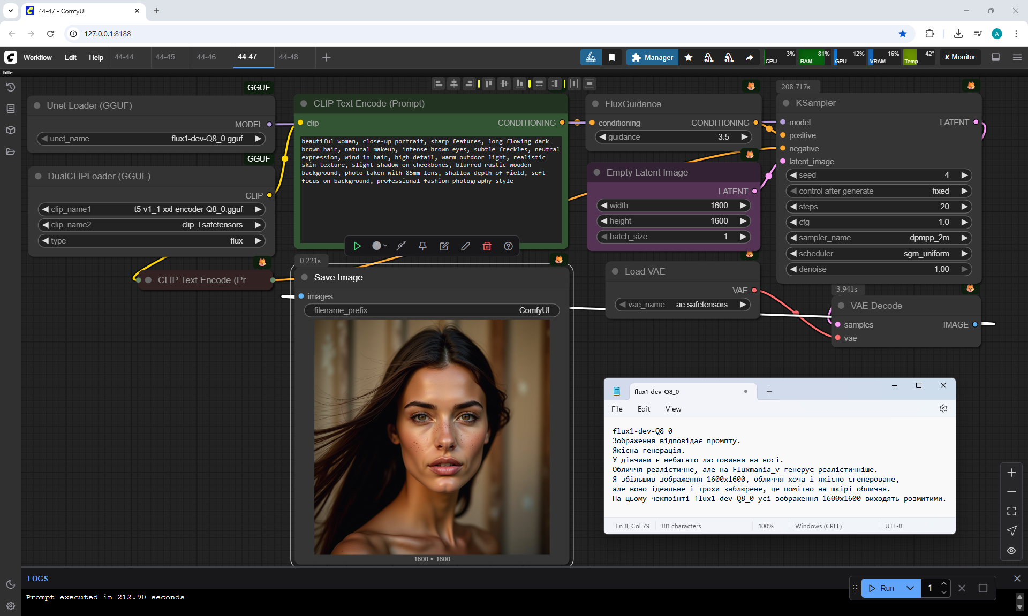Open the queue history sidebar icon
Viewport: 1028px width, 616px height.
11,87
